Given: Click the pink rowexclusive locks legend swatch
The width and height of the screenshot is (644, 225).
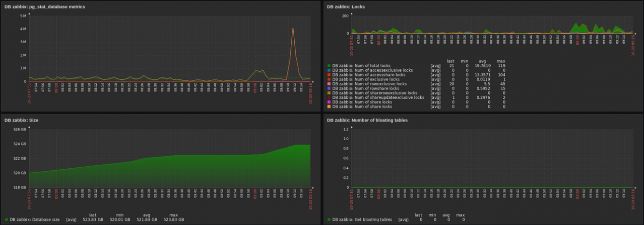Looking at the screenshot, I should pyautogui.click(x=329, y=84).
